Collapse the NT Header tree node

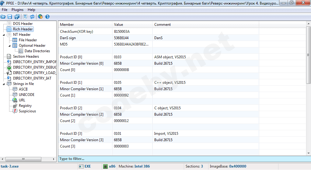[4, 35]
